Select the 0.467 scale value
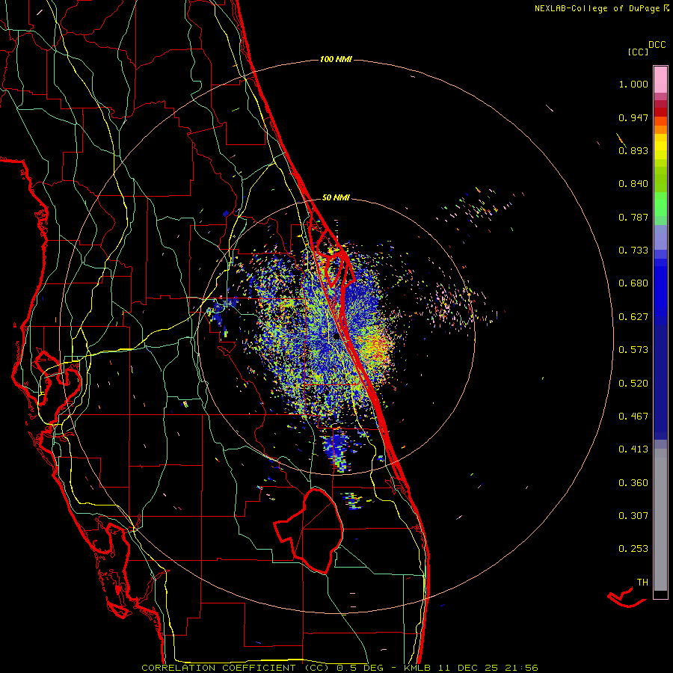 (633, 417)
